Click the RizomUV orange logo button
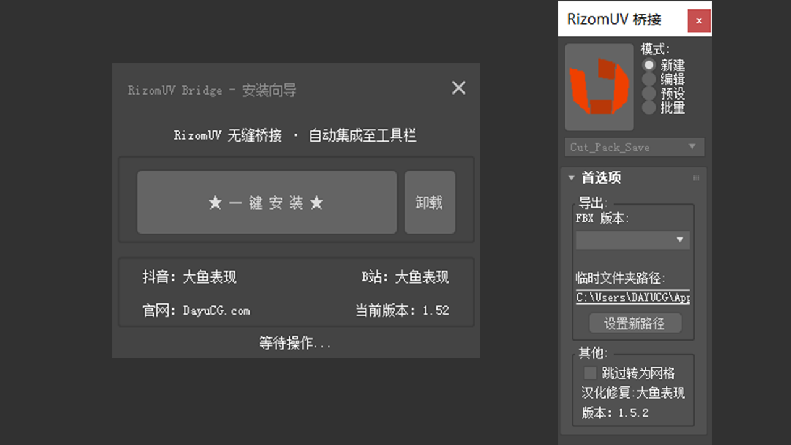Image resolution: width=791 pixels, height=445 pixels. pyautogui.click(x=599, y=87)
